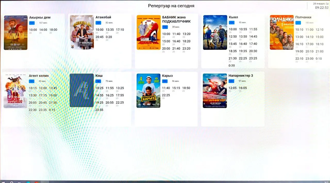Select the 19:35 session of Кыял
The width and height of the screenshot is (330, 183).
[243, 51]
